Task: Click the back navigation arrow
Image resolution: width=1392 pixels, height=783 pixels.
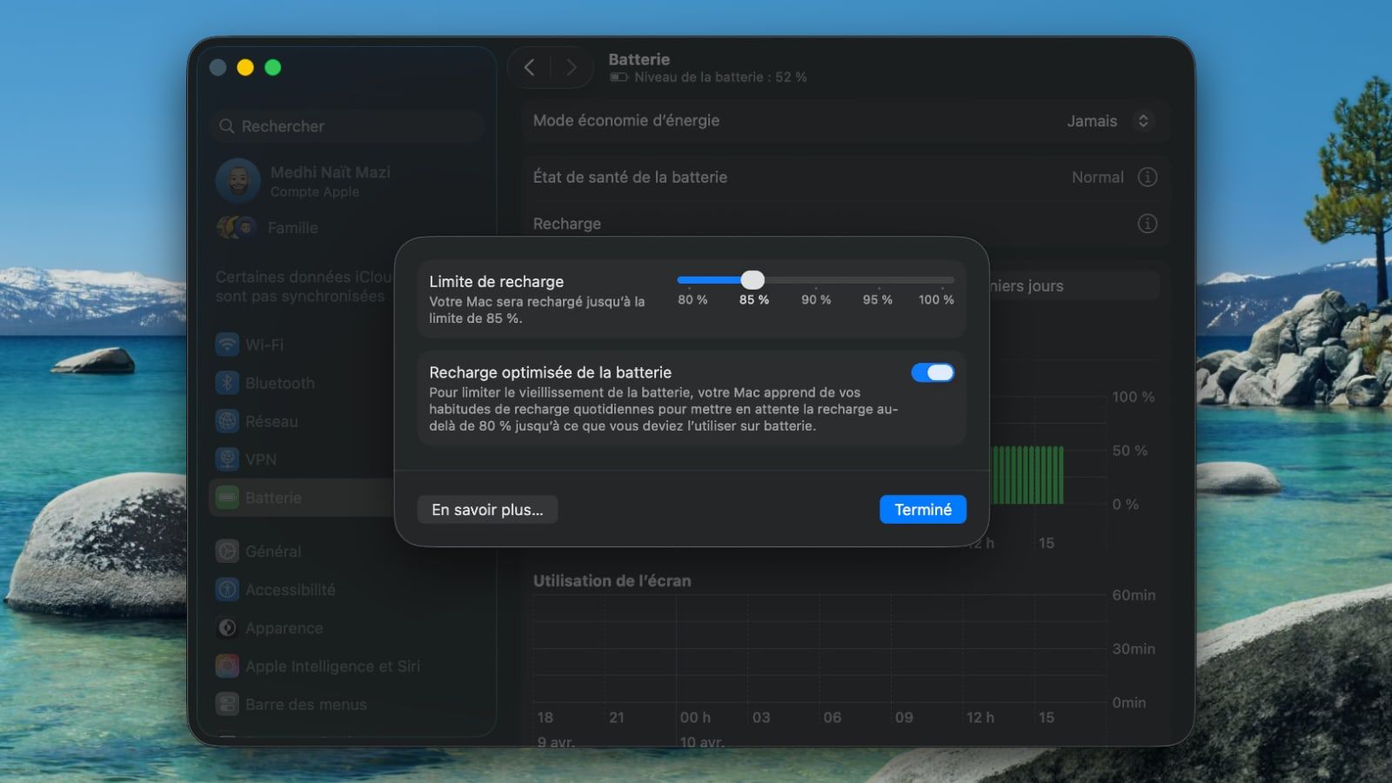Action: click(529, 67)
